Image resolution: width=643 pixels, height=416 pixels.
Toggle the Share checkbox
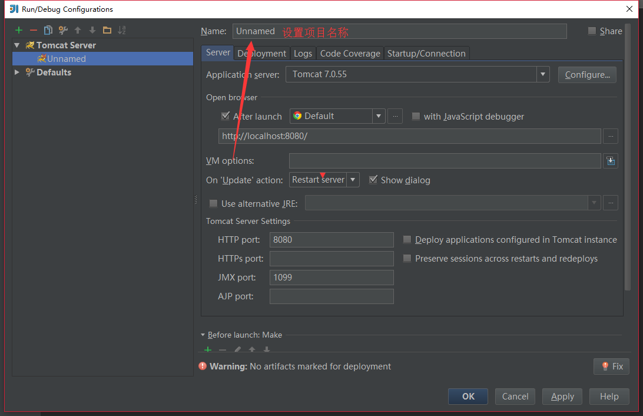click(592, 31)
